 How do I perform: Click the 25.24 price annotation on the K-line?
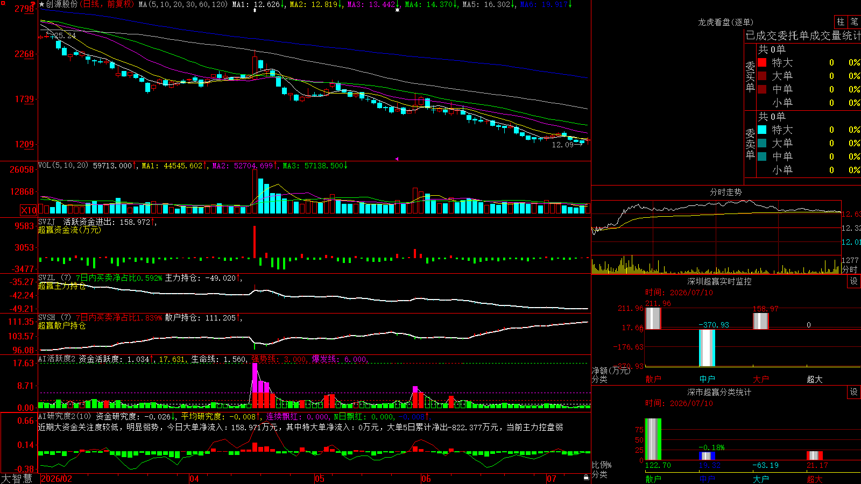tap(64, 35)
